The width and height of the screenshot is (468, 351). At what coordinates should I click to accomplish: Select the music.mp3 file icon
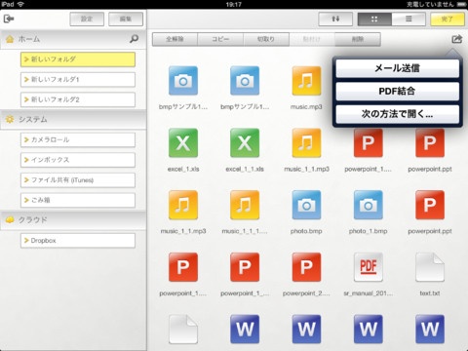coord(306,81)
